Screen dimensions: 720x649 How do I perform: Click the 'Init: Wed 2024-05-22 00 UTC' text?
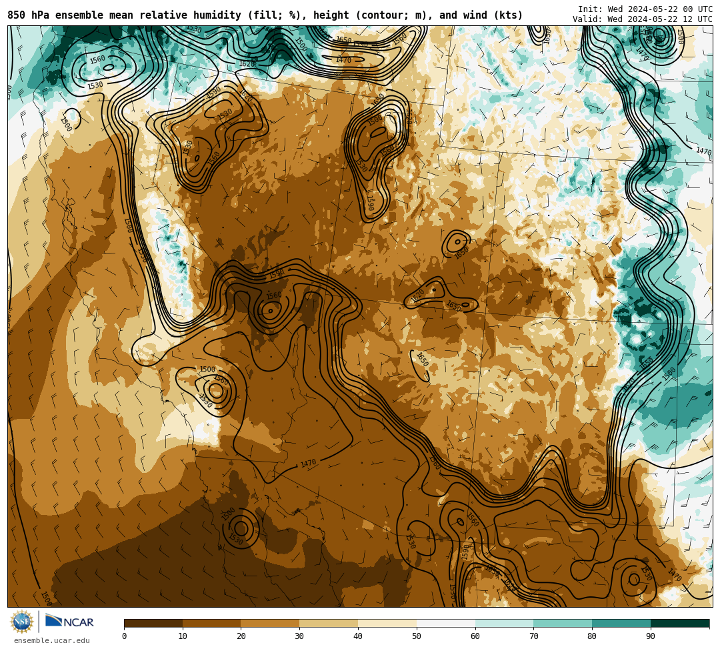tap(645, 9)
